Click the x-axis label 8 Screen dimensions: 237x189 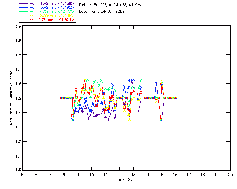(x=64, y=175)
